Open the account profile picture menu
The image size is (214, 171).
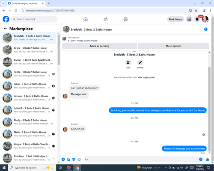tap(205, 19)
